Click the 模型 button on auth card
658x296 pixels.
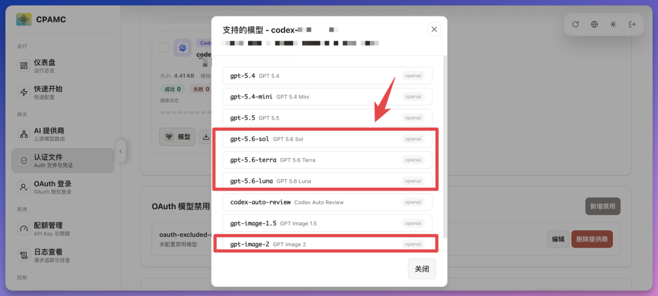click(x=177, y=137)
